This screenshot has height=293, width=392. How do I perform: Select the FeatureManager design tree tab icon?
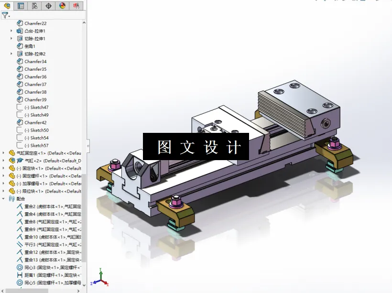coord(7,6)
